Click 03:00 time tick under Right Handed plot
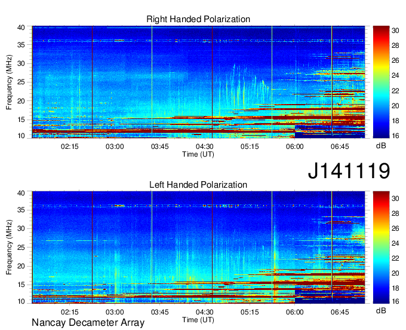 click(115, 146)
